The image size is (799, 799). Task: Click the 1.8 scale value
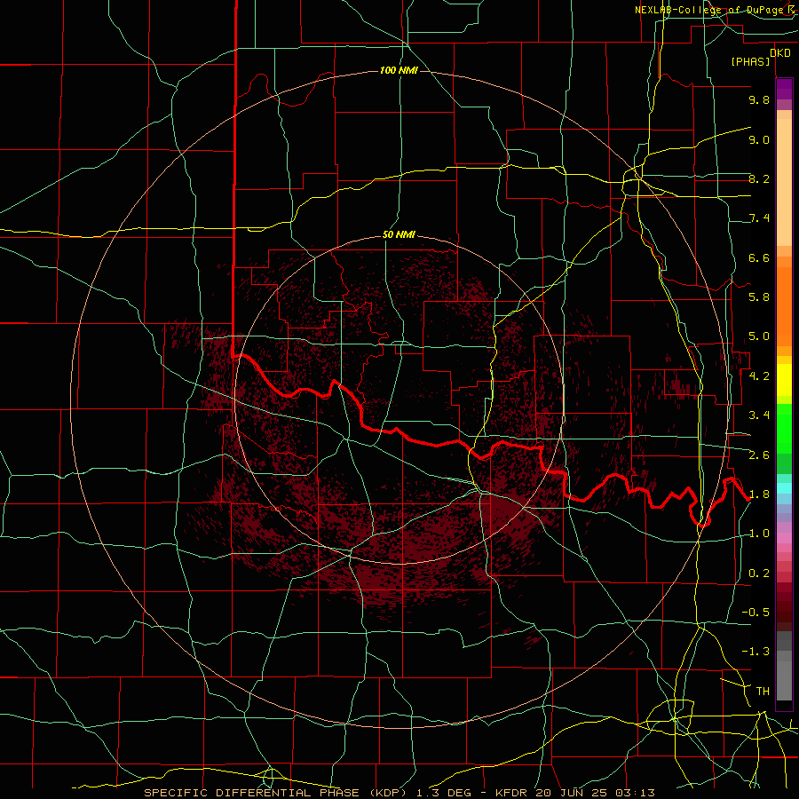(x=759, y=494)
